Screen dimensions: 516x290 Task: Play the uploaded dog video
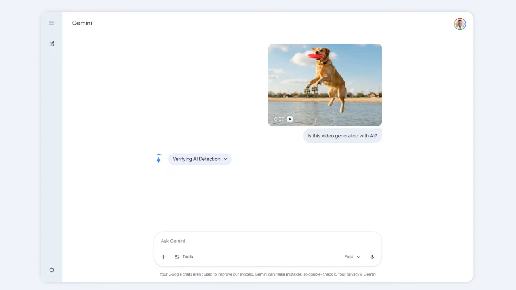(290, 119)
